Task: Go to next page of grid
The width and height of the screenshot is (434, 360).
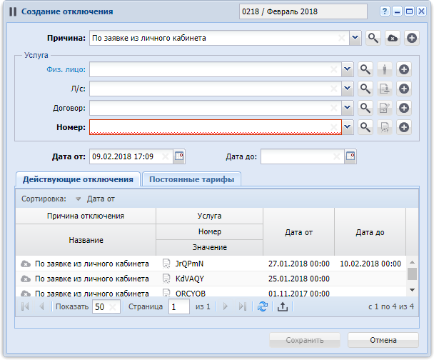Action: (x=226, y=306)
